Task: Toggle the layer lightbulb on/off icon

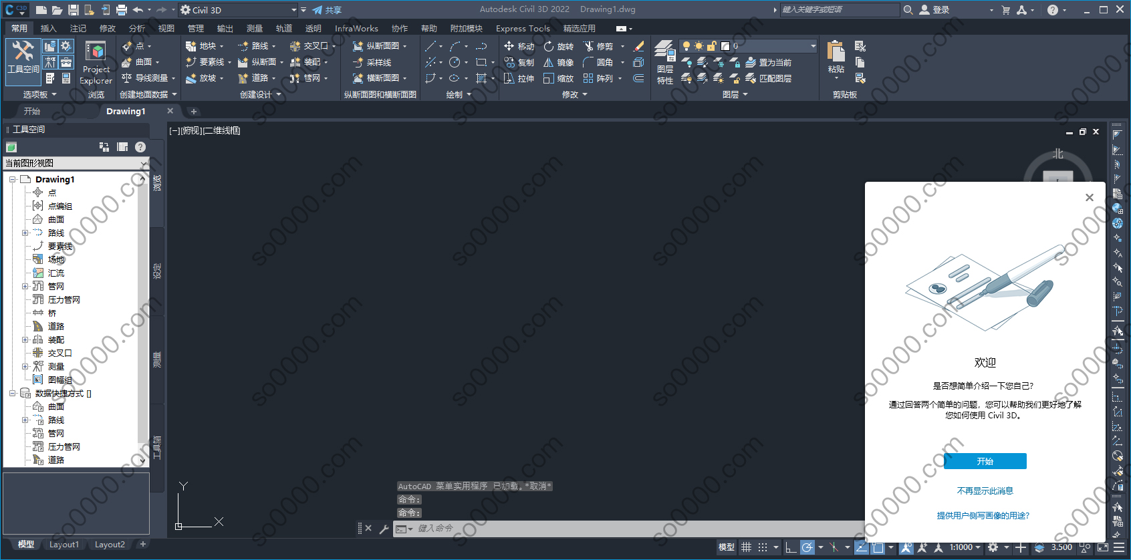Action: point(686,46)
